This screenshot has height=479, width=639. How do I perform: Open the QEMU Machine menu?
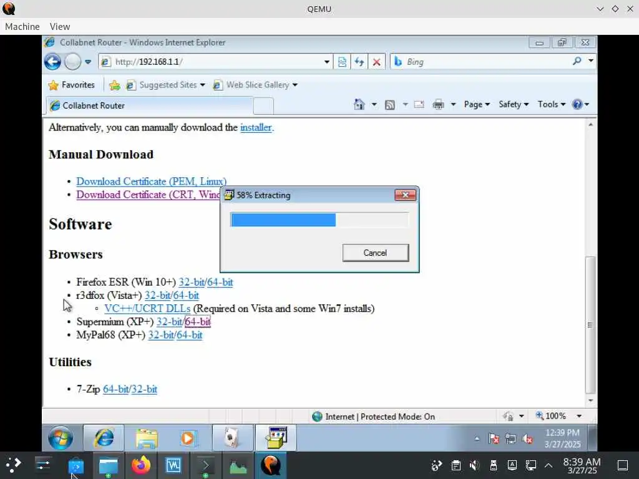tap(22, 26)
